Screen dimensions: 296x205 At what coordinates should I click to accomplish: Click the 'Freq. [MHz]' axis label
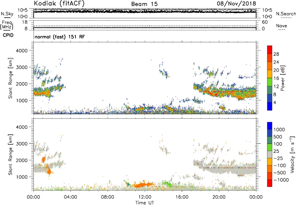tap(7, 25)
